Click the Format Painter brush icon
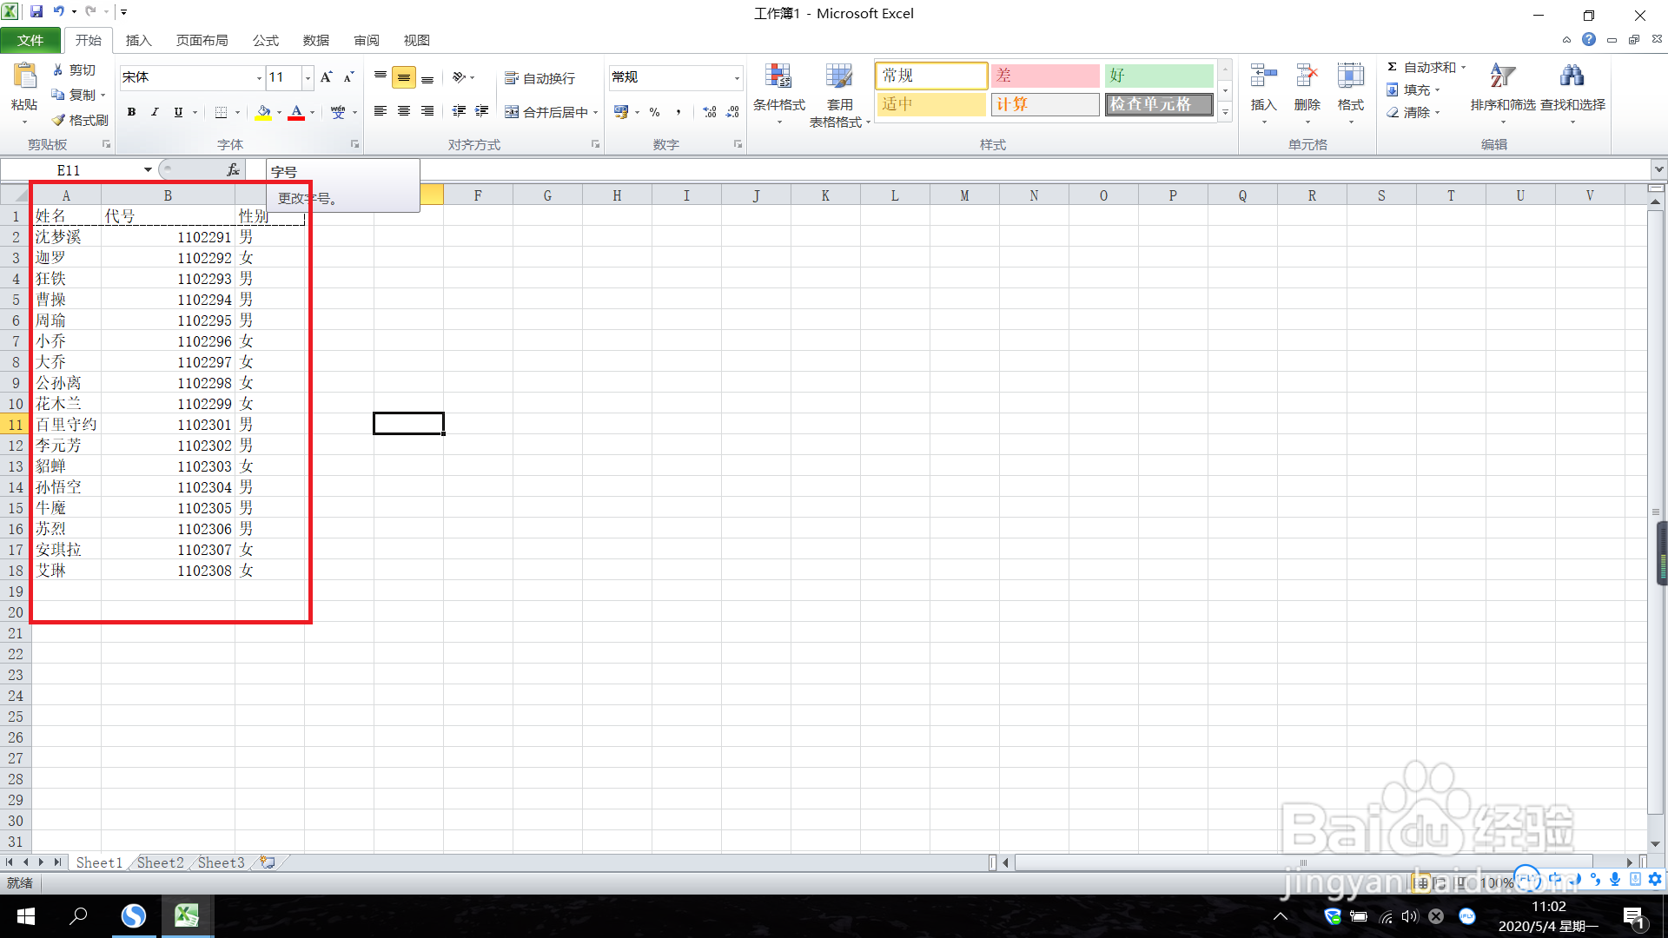This screenshot has width=1668, height=938. click(59, 120)
